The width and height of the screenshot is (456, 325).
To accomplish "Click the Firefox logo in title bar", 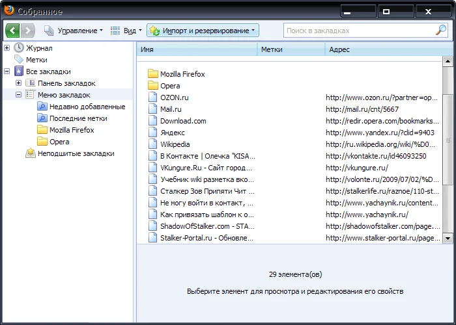I will pos(9,11).
